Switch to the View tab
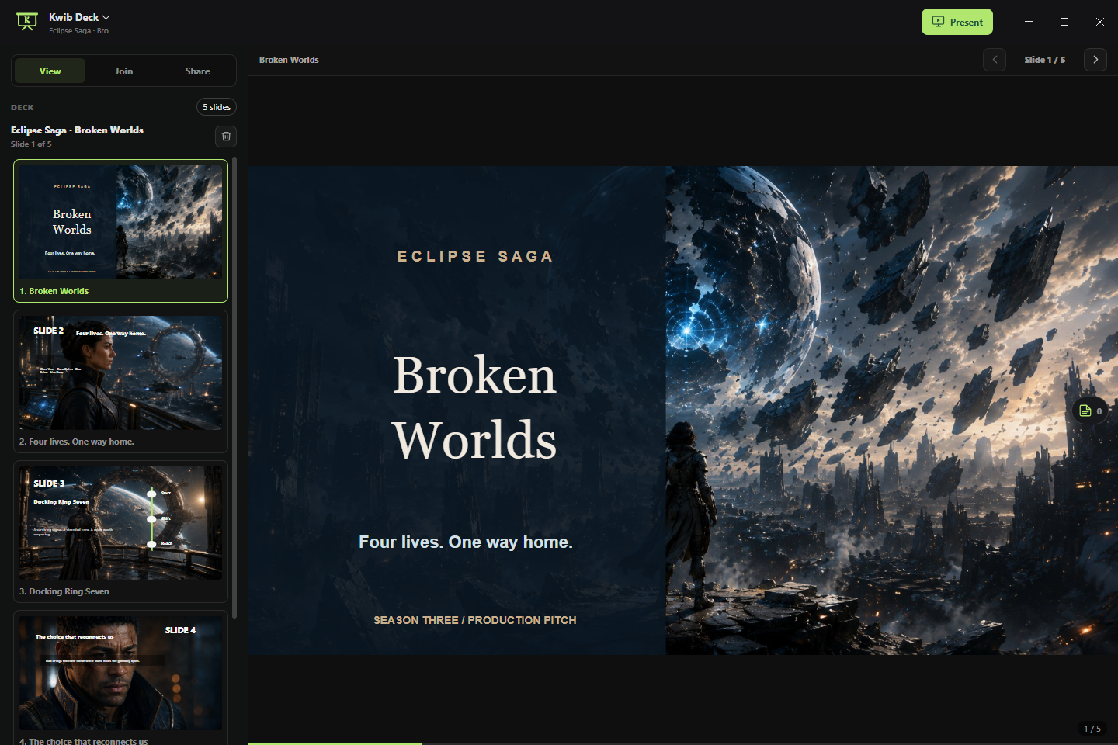The width and height of the screenshot is (1118, 745). pyautogui.click(x=50, y=71)
